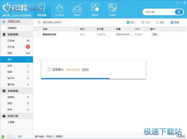
Task: Open the 在线玩 icon
Action: [113, 8]
